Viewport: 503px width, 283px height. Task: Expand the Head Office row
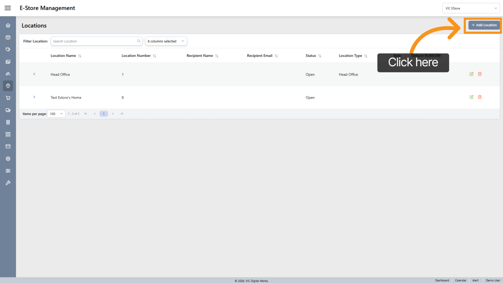34,74
